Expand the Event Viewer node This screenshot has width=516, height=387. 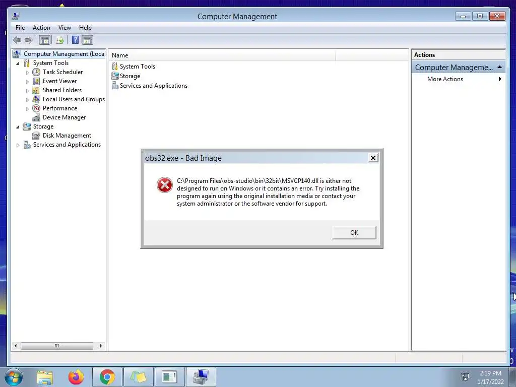27,81
